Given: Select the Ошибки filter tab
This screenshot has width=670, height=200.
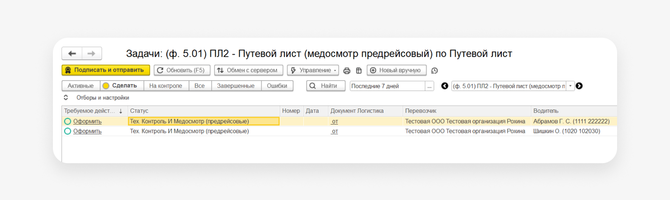Looking at the screenshot, I should (277, 86).
